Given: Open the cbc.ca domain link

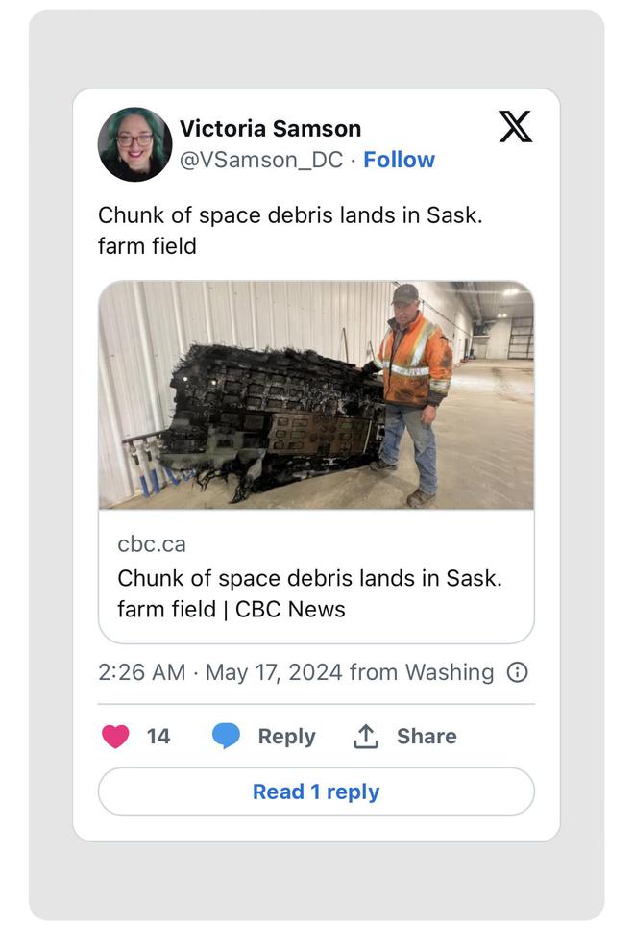Looking at the screenshot, I should tap(152, 544).
